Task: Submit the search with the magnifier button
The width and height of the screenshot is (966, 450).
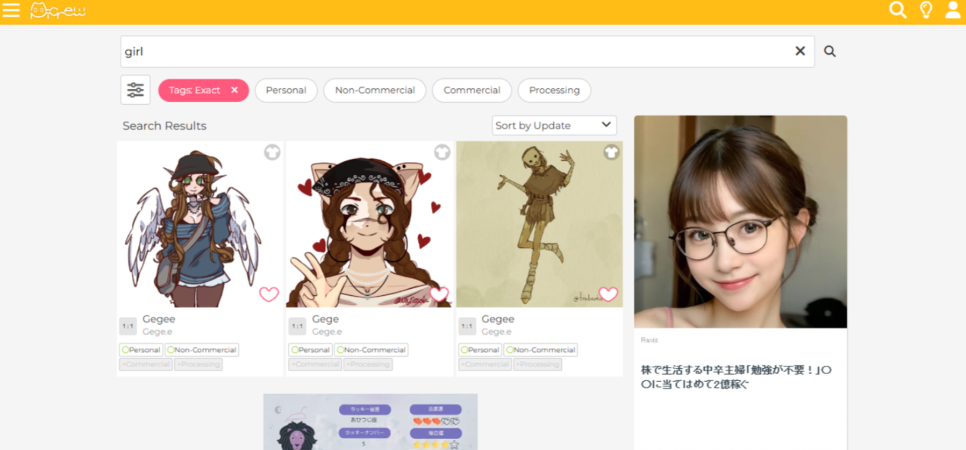Action: pos(829,51)
